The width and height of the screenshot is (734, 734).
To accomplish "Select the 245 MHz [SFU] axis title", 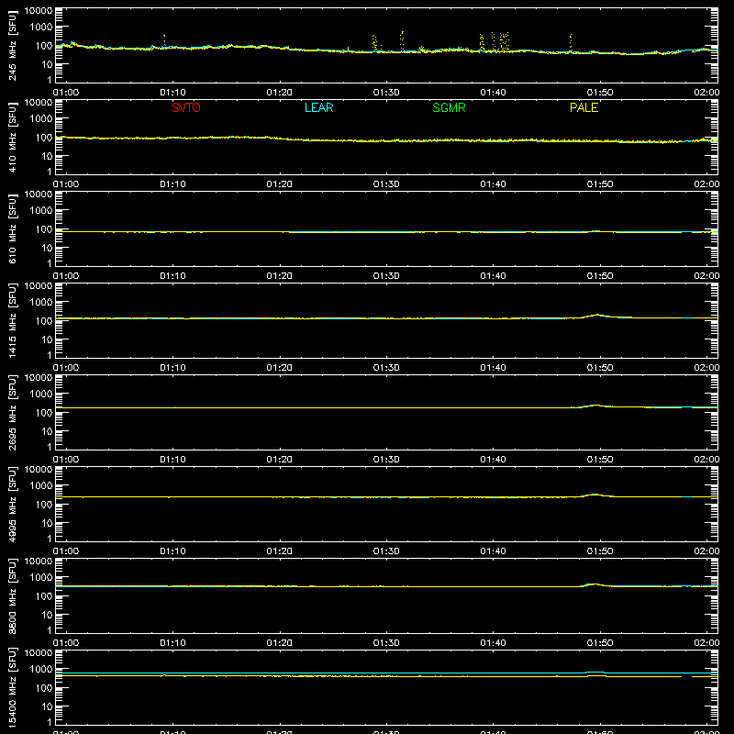I will coord(12,45).
